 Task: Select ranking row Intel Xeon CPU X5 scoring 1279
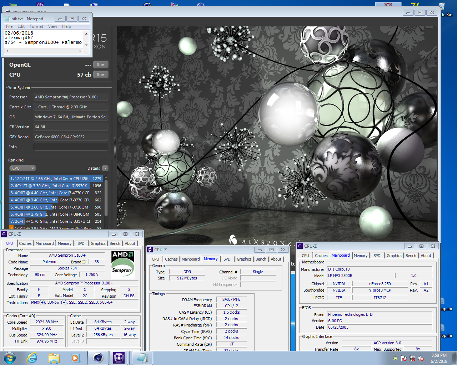tap(56, 179)
